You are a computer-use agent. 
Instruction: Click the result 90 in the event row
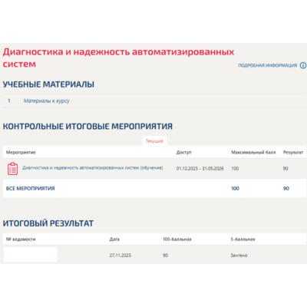[286, 169]
